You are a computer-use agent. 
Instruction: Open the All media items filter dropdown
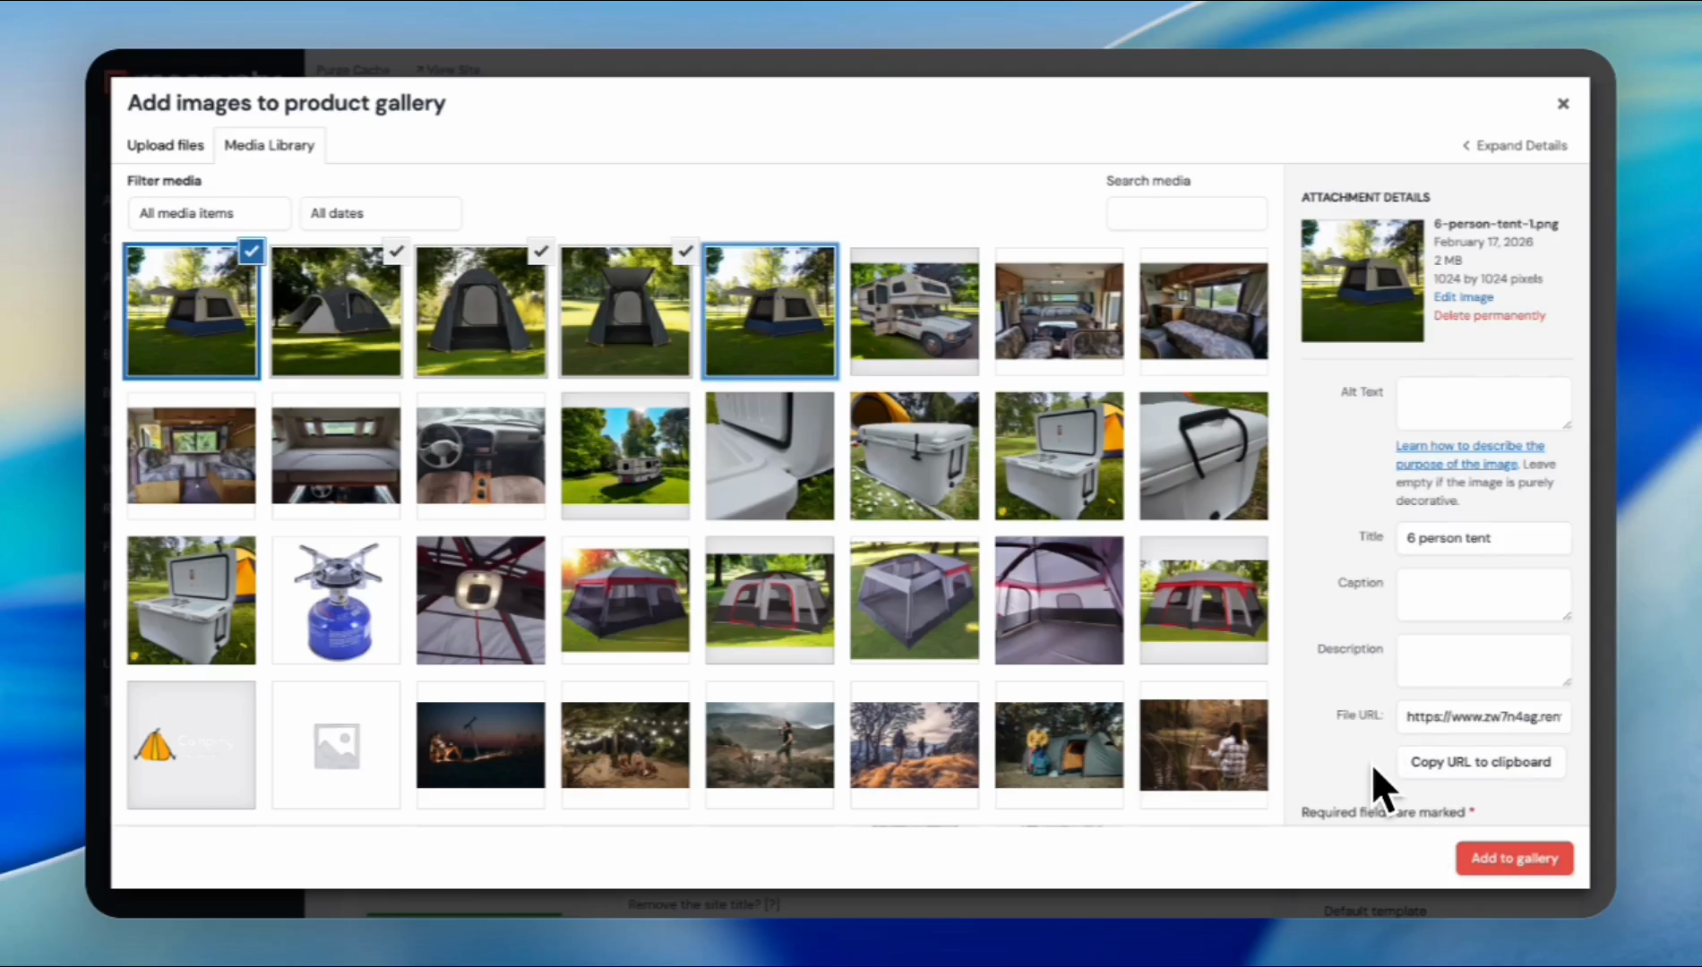pyautogui.click(x=209, y=213)
